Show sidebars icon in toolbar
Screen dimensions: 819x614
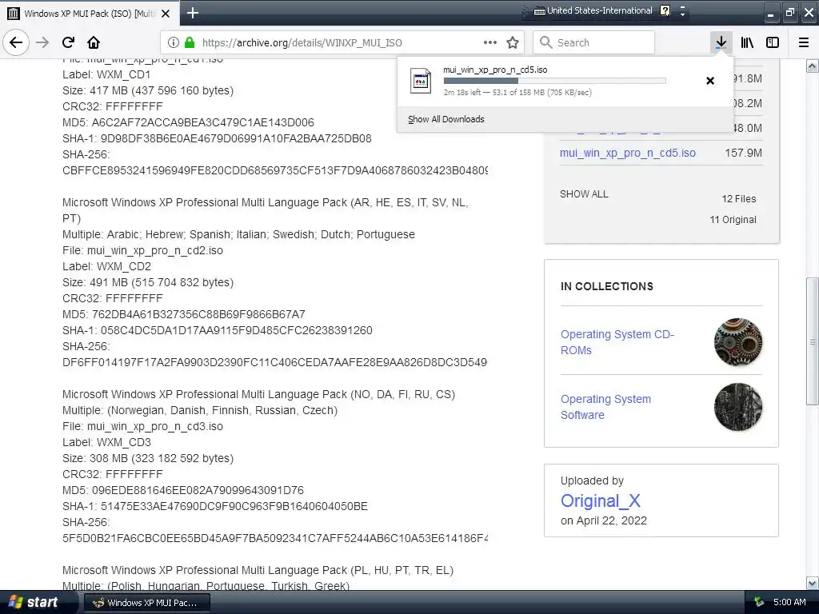773,42
